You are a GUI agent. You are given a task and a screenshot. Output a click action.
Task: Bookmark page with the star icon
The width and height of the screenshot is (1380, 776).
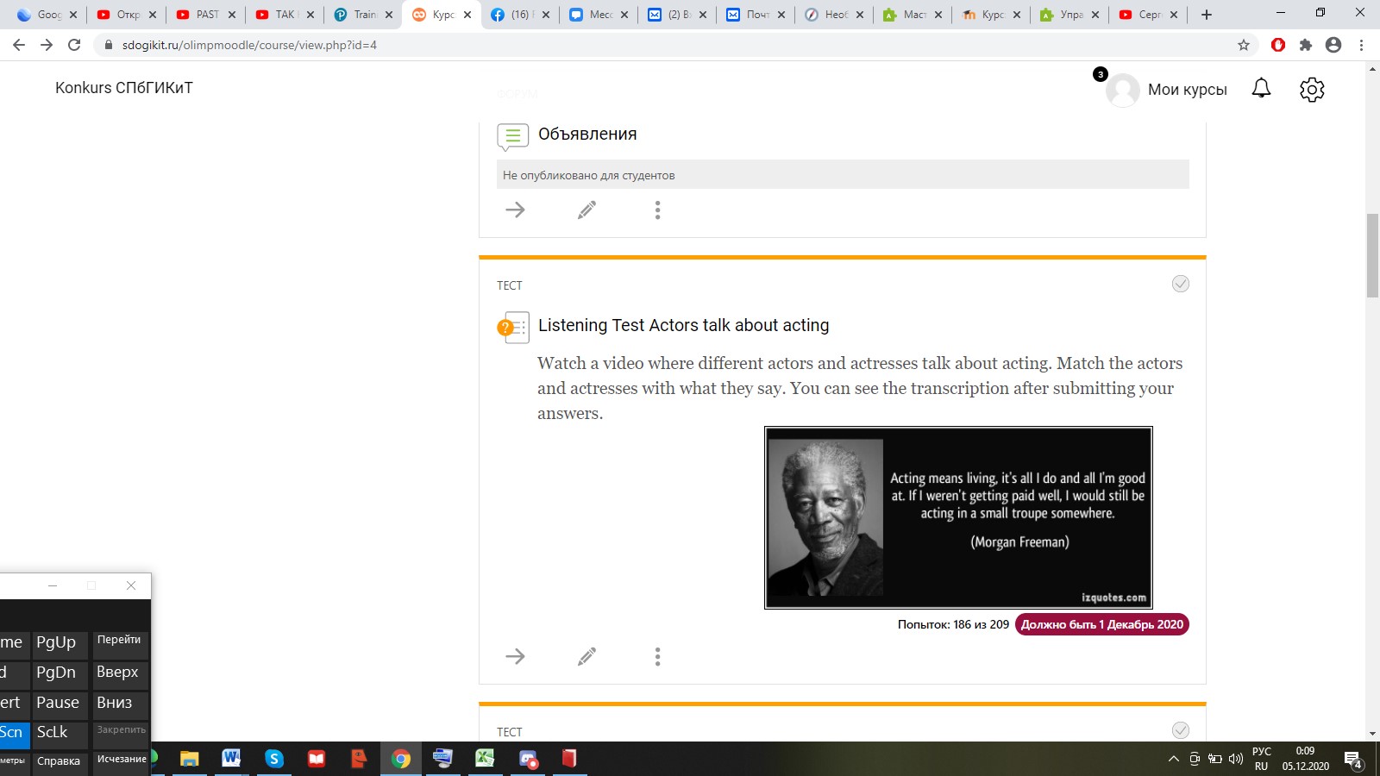1244,45
